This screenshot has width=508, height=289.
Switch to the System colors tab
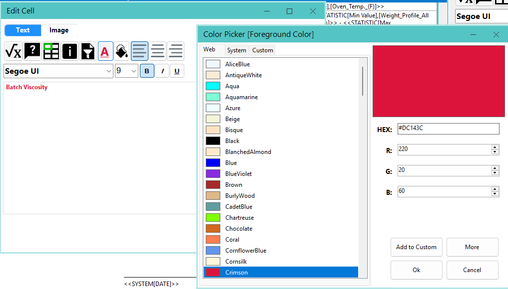tap(236, 50)
